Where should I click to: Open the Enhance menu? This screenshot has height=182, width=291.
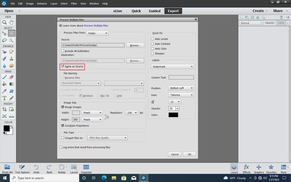click(42, 3)
